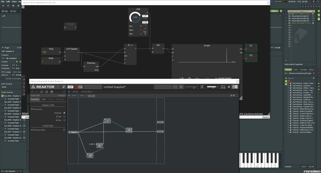Select 64 bit FP precision
The width and height of the screenshot is (321, 173).
64,120
